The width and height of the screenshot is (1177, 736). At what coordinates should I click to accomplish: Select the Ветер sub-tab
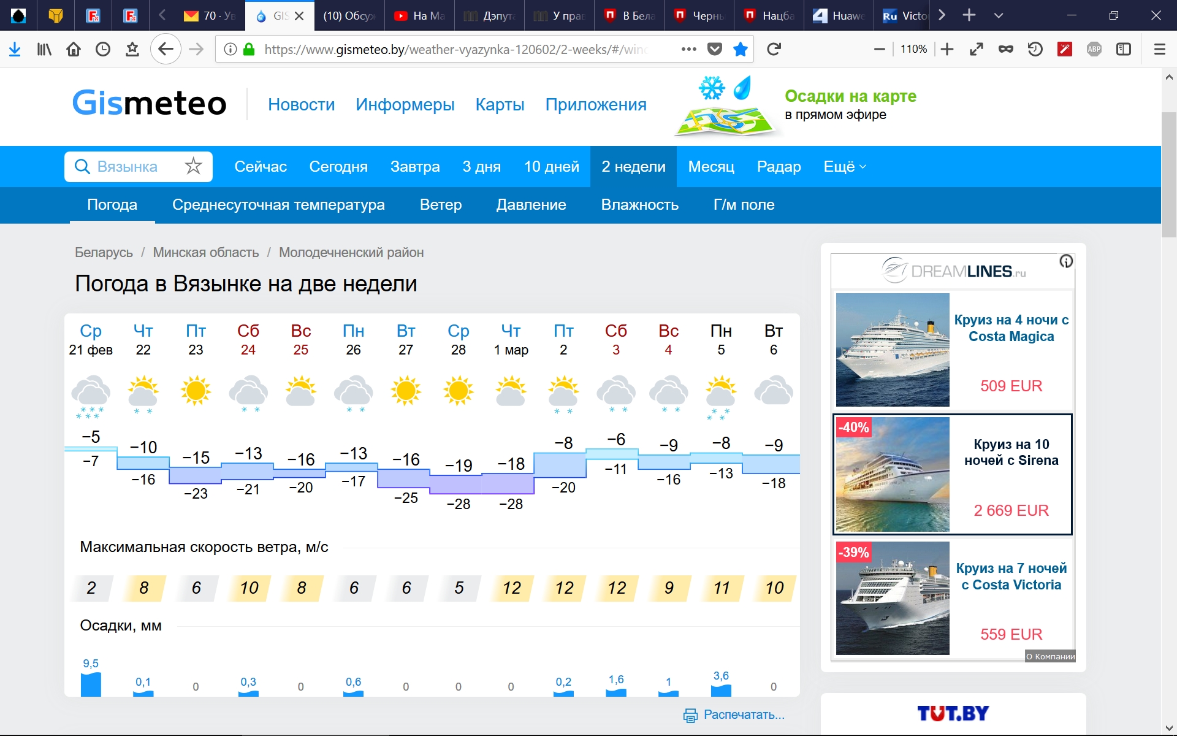(440, 205)
